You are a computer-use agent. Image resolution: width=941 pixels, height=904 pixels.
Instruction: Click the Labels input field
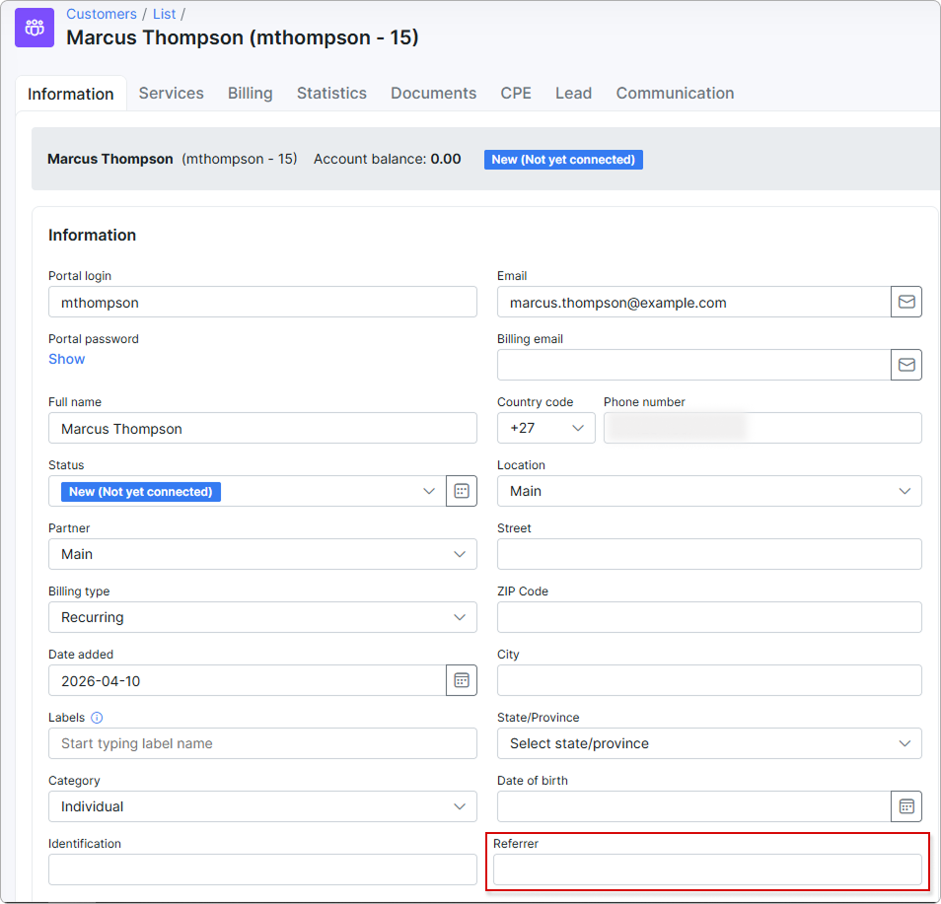point(262,743)
